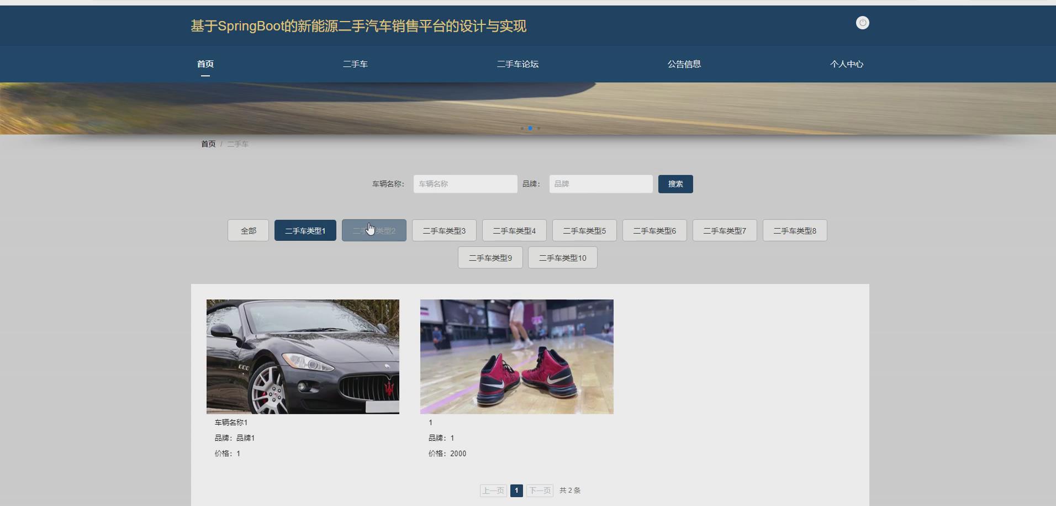Viewport: 1056px width, 506px height.
Task: Open the 二手车论坛 nav tab
Action: 518,64
